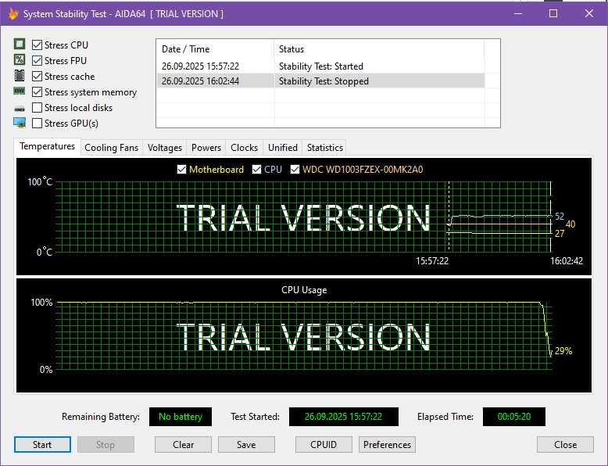Open the Unified tab

pyautogui.click(x=283, y=148)
